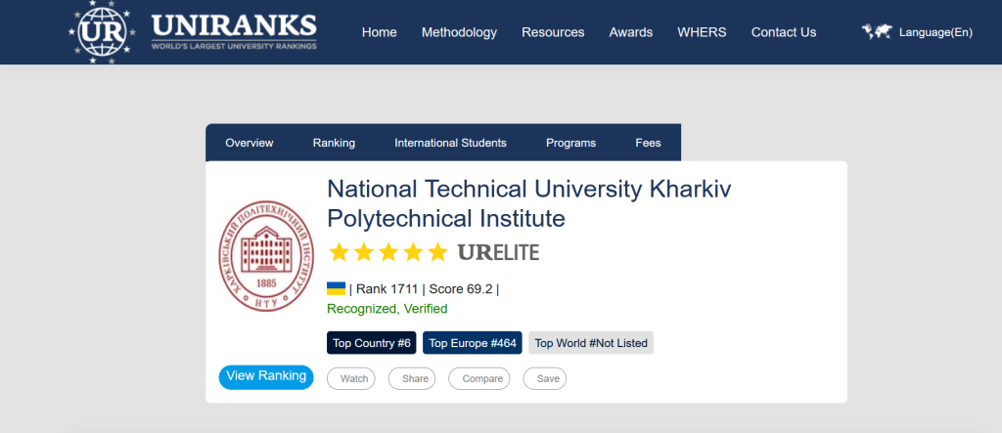The height and width of the screenshot is (433, 1002).
Task: Toggle Watch for this university
Action: 350,378
